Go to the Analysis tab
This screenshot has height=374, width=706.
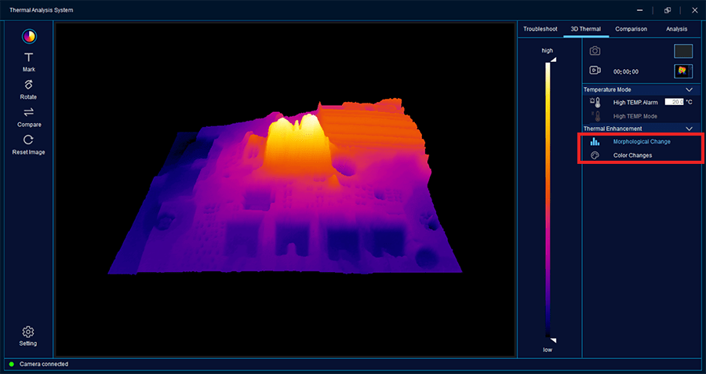[676, 29]
